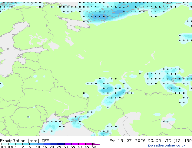
Task: Click the '25' legend scale label
Action: pyautogui.click(x=59, y=147)
